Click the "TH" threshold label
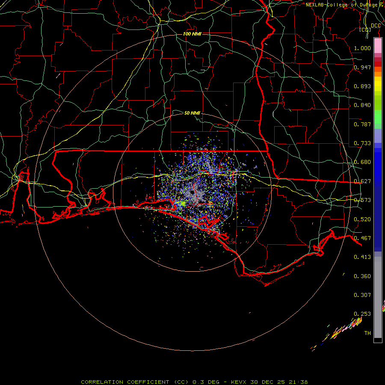The image size is (385, 385). pos(367,333)
